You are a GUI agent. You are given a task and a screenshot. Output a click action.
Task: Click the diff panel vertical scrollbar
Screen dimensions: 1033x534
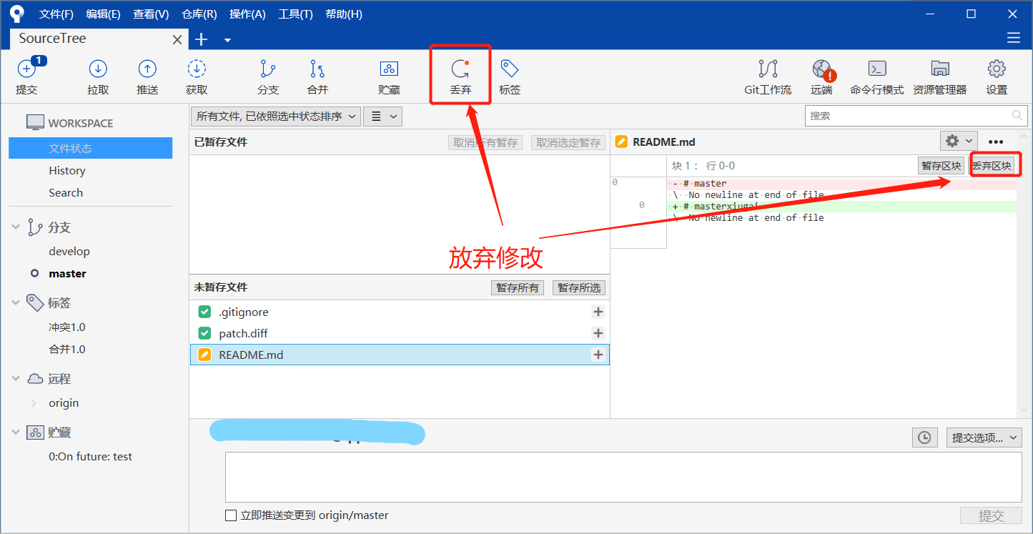[1023, 273]
